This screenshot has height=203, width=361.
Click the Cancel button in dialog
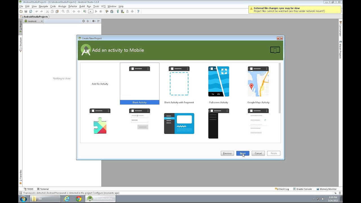pyautogui.click(x=258, y=153)
